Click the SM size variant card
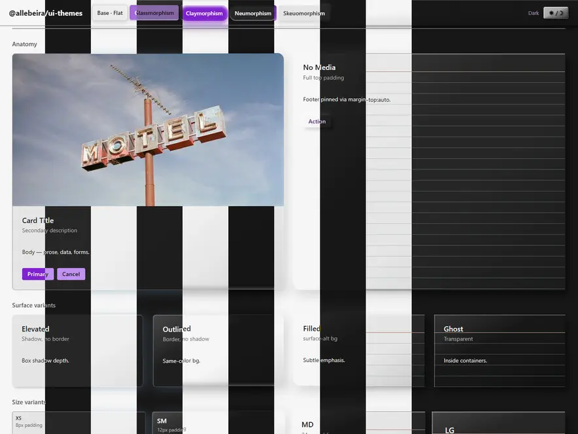Image resolution: width=578 pixels, height=434 pixels. (218, 423)
